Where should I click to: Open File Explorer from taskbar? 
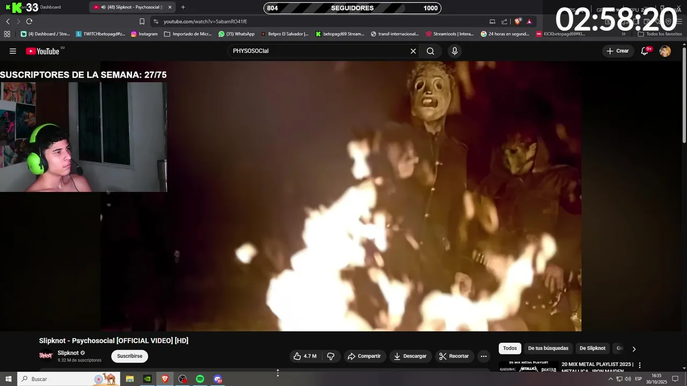(130, 379)
